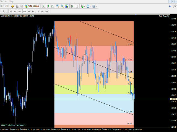Tile chart windows with the grid icon
This screenshot has width=177, height=132.
pyautogui.click(x=67, y=6)
